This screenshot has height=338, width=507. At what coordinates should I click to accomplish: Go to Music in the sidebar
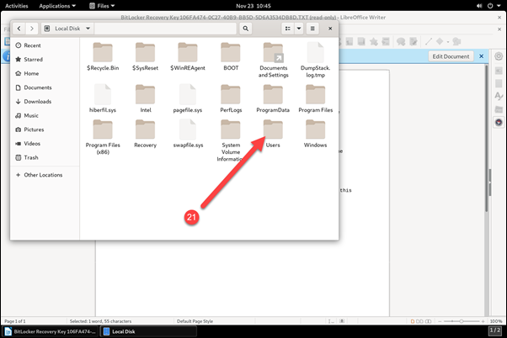[x=45, y=115]
